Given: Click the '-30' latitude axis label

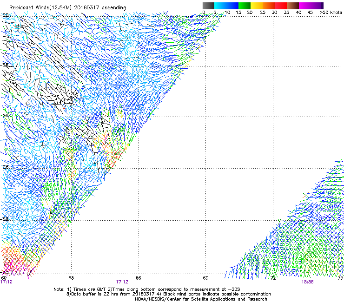Looking at the screenshot, I should click(4, 272).
